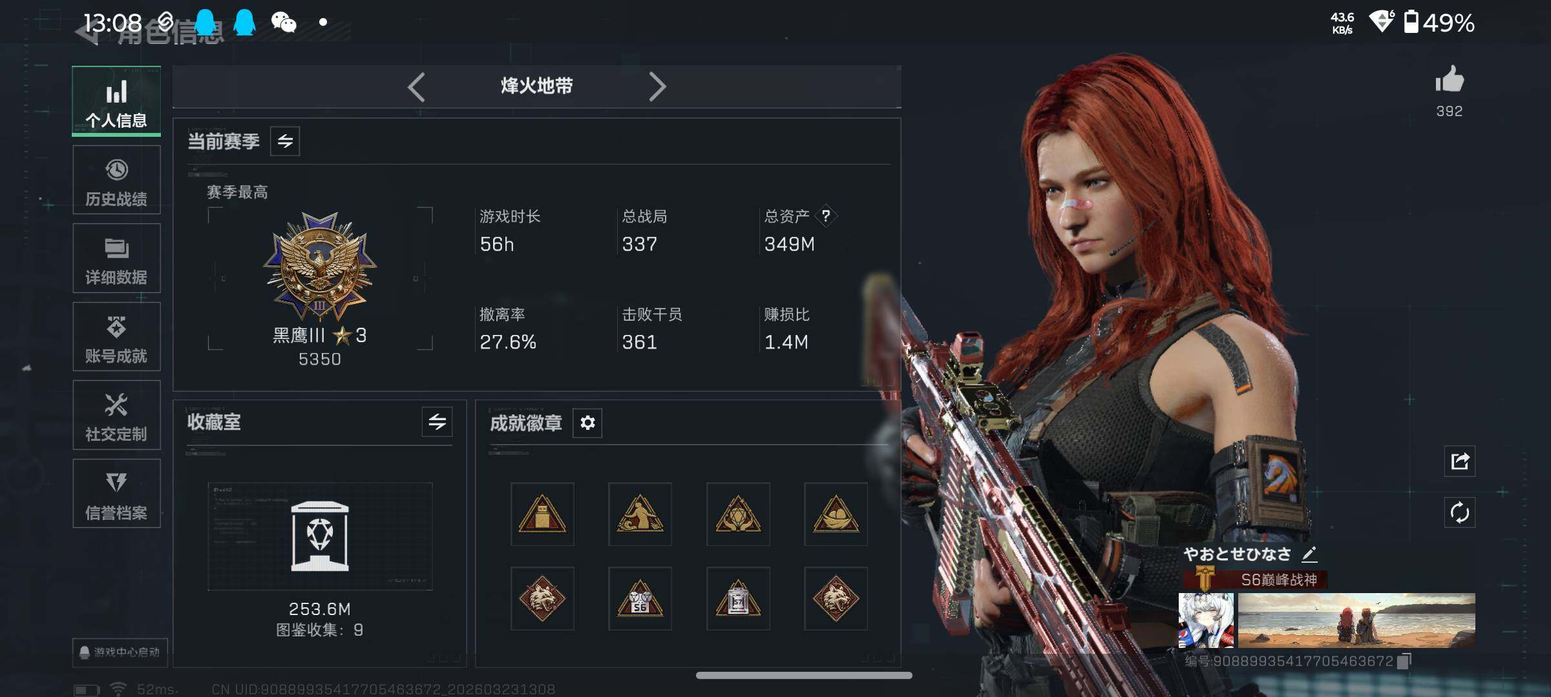The height and width of the screenshot is (697, 1551).
Task: Click the horizontal scrollbar at bottom
Action: click(x=804, y=675)
